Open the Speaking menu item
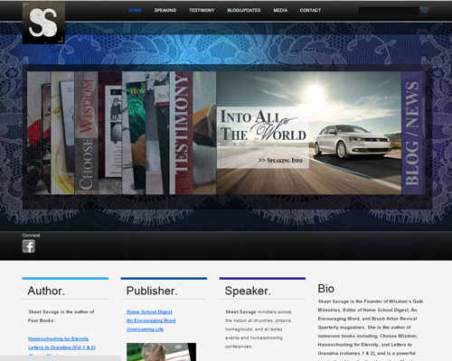The width and height of the screenshot is (452, 361). click(x=165, y=10)
